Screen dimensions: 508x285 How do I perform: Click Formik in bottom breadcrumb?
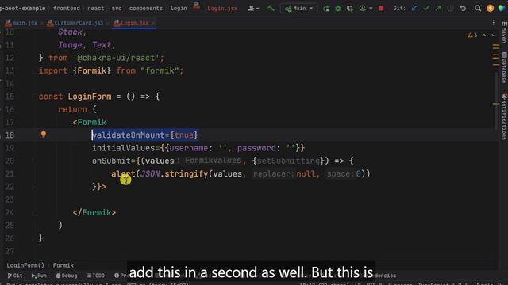point(63,265)
